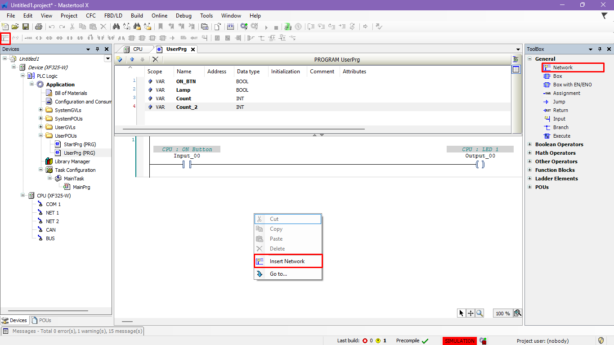Screen dimensions: 614x345
Task: Open the FBD/LD menu
Action: click(113, 15)
